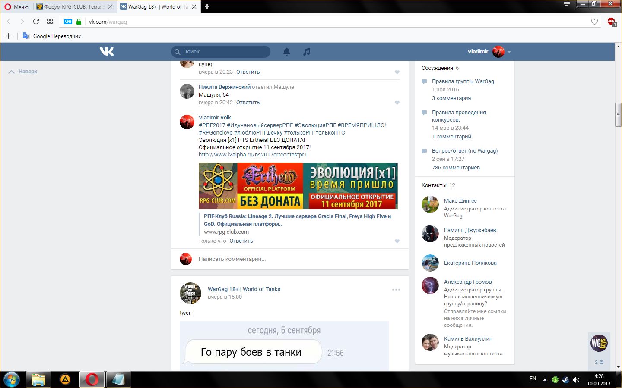Open the WarGag post three-dots menu
The width and height of the screenshot is (622, 388).
(396, 290)
